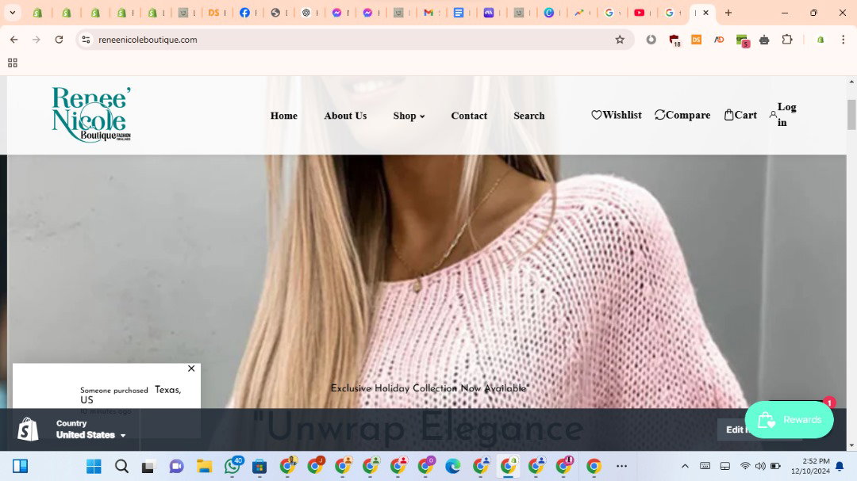
Task: Click the Renee Nicole Boutique logo
Action: point(91,115)
